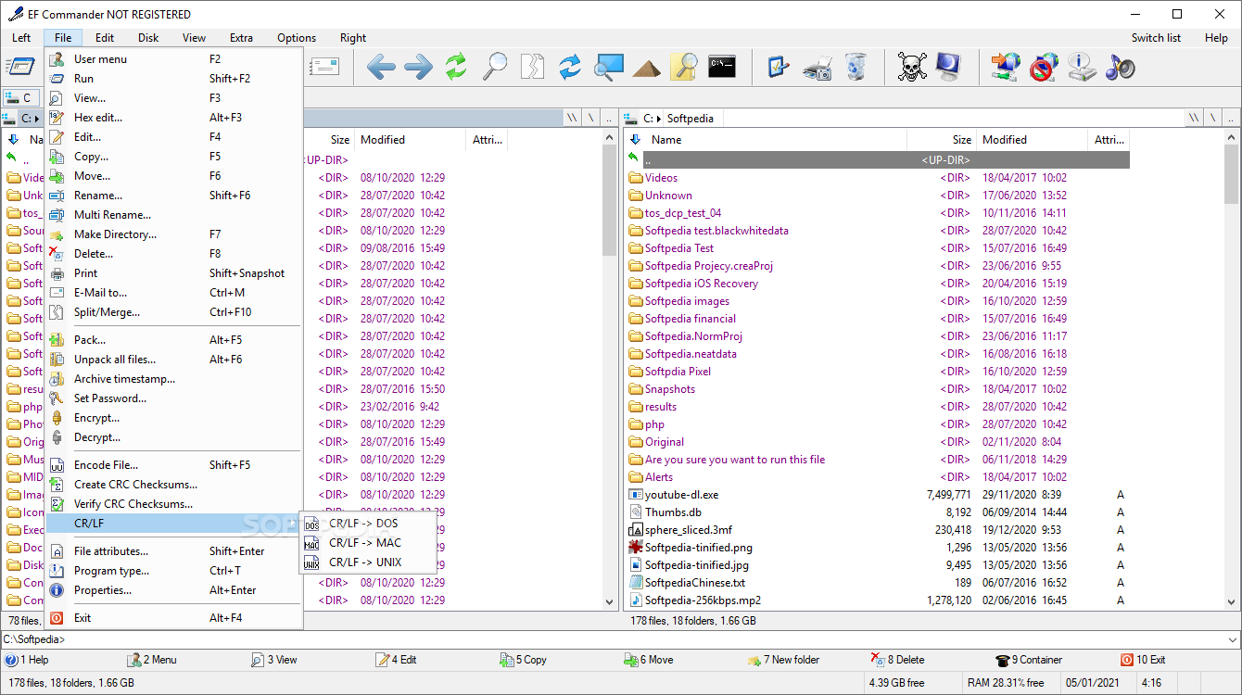
Task: Click the sphere_sliced.3mf file icon
Action: [x=636, y=530]
